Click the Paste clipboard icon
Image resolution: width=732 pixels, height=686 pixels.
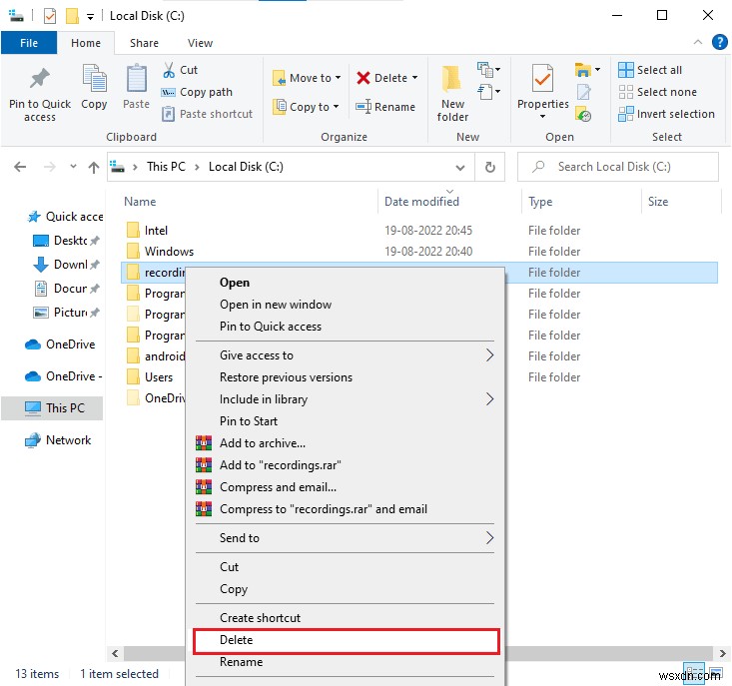(137, 79)
